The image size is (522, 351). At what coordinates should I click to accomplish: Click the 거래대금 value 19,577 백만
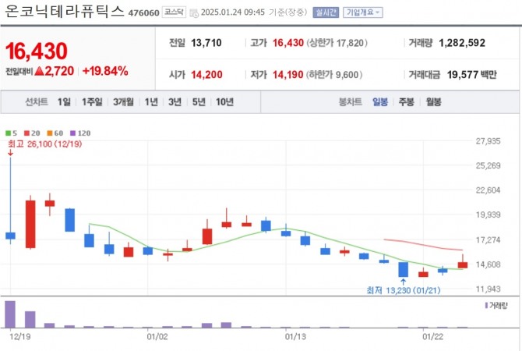coord(471,74)
